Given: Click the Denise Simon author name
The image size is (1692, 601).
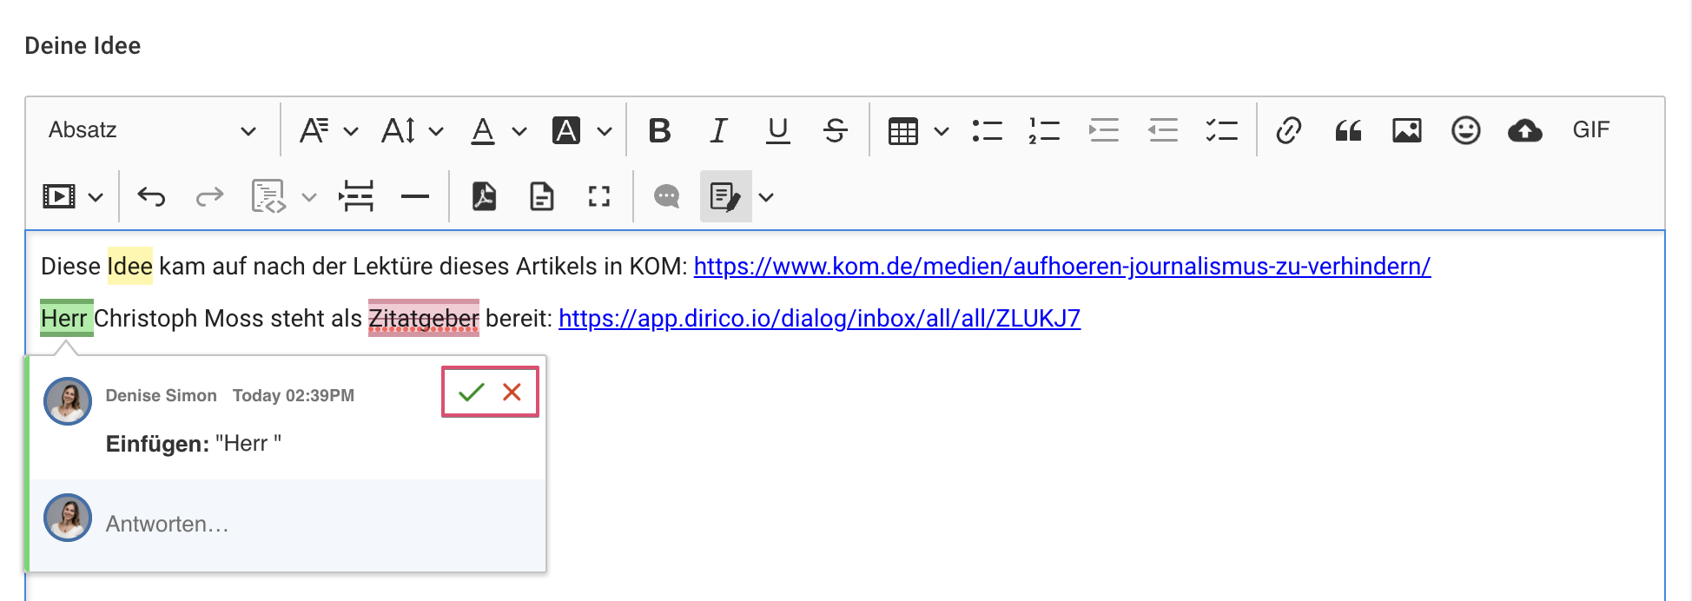Looking at the screenshot, I should [162, 395].
